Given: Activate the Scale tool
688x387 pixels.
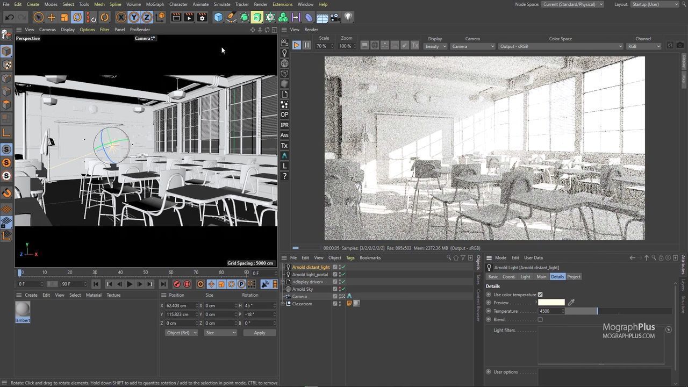Looking at the screenshot, I should (x=64, y=17).
